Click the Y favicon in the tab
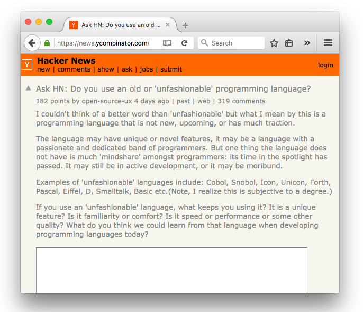 click(x=74, y=25)
